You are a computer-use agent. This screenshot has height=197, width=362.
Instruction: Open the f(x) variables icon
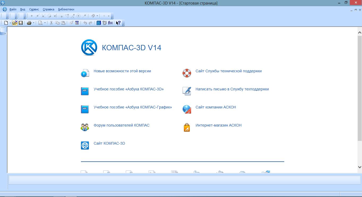[x=111, y=23]
